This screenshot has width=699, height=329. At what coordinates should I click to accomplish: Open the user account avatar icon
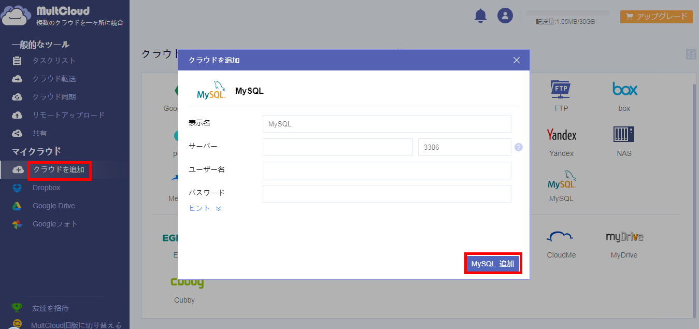coord(505,16)
